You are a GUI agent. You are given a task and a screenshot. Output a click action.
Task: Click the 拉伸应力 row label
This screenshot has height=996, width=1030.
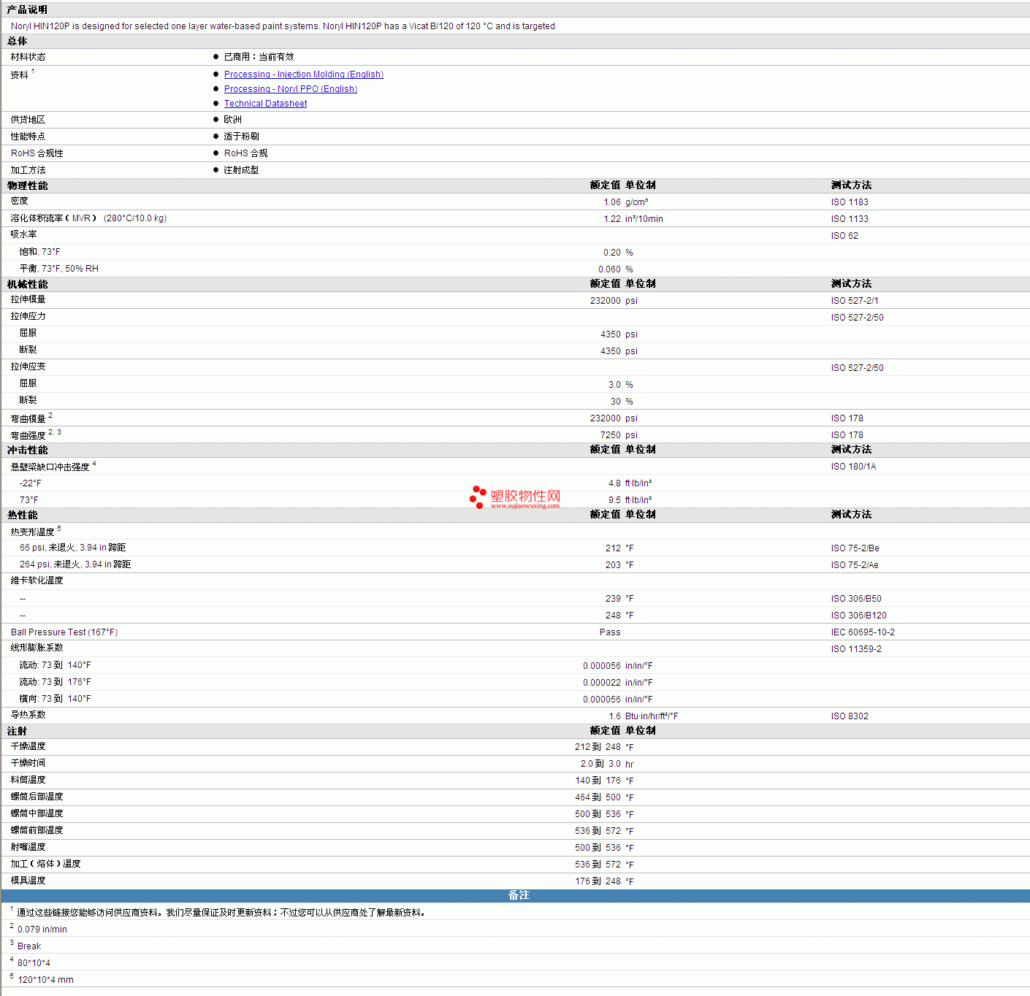tap(28, 316)
